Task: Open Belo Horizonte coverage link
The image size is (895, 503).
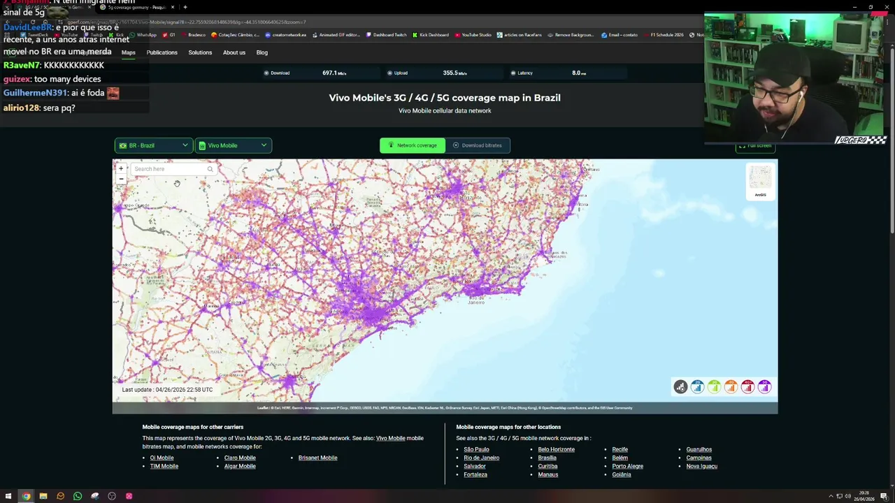Action: coord(557,449)
